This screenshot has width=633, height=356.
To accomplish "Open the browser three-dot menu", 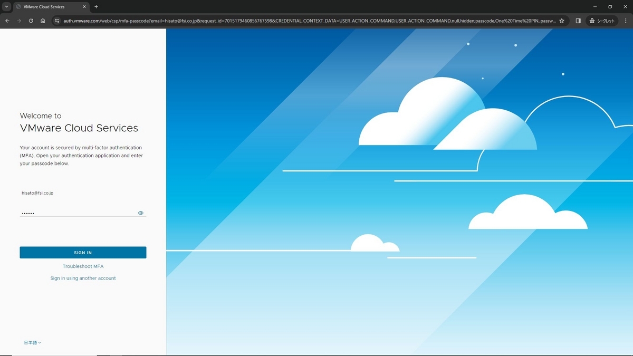I will coord(626,21).
